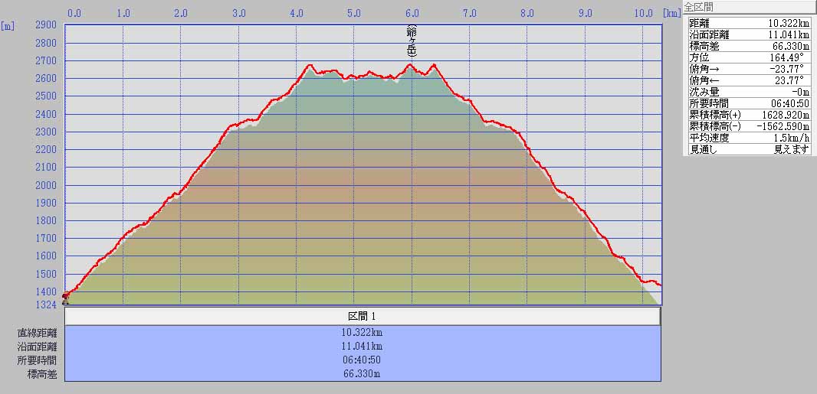This screenshot has height=394, width=817.
Task: Select 06:40:50 value in 全区間 panel
Action: (x=791, y=103)
